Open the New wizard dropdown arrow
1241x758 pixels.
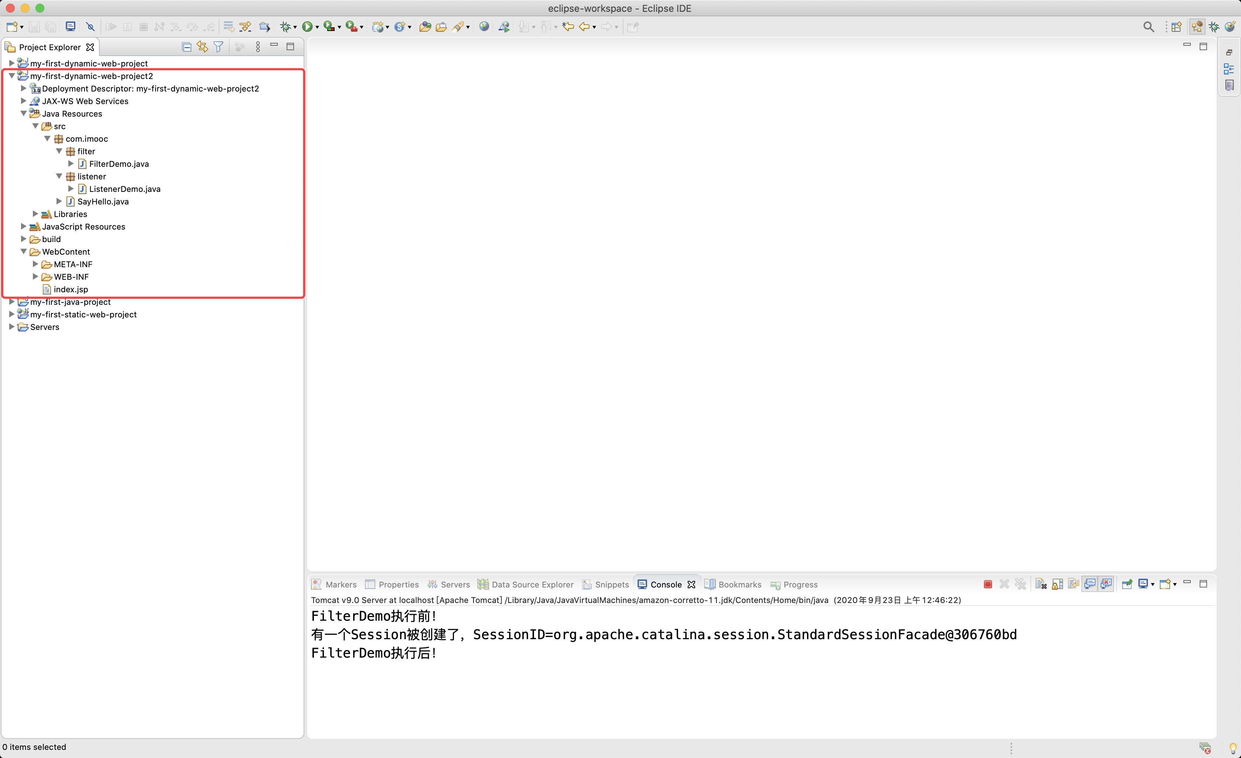click(22, 27)
